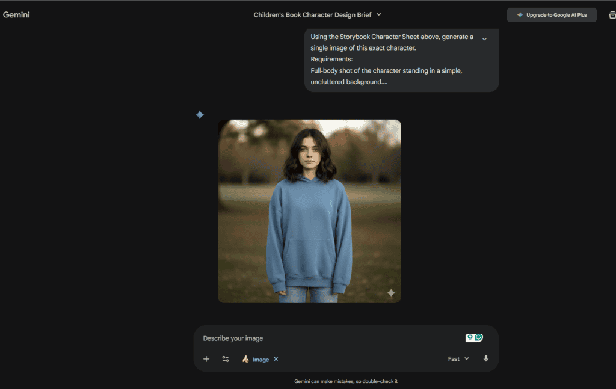
Task: Remove Image mode by clicking its X
Action: tap(276, 358)
